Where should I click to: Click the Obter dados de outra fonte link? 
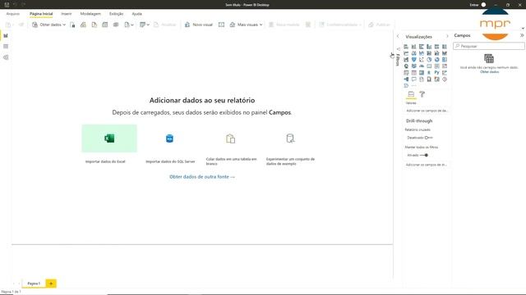[202, 177]
